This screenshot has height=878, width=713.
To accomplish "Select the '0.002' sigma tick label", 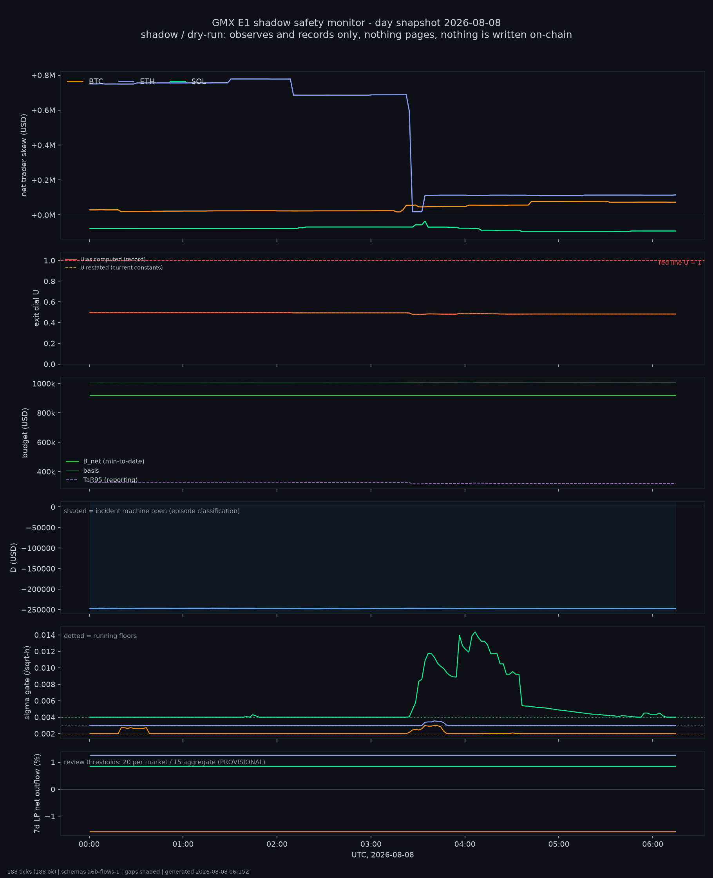I will 45,734.
